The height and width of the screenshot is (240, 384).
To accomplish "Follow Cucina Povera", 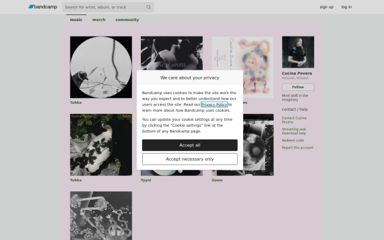I will 298,87.
